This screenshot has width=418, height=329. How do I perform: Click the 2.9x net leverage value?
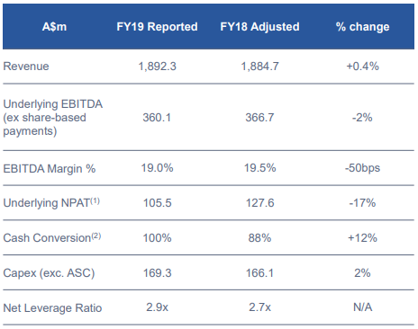click(x=157, y=307)
